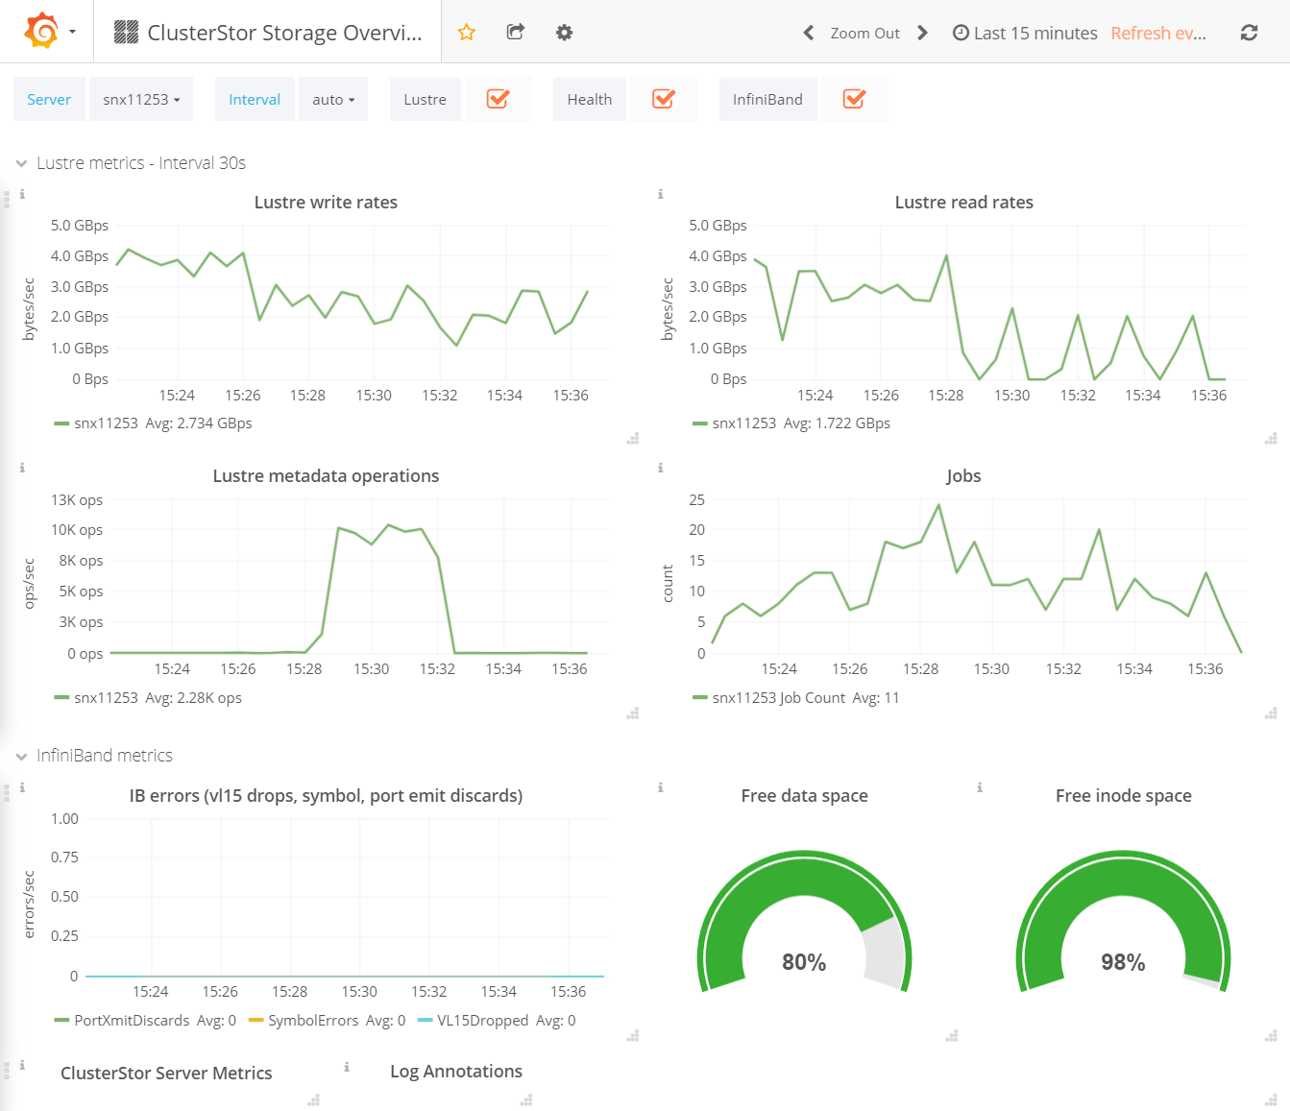Uncheck the Health checkbox
Image resolution: width=1290 pixels, height=1111 pixels.
pos(663,98)
